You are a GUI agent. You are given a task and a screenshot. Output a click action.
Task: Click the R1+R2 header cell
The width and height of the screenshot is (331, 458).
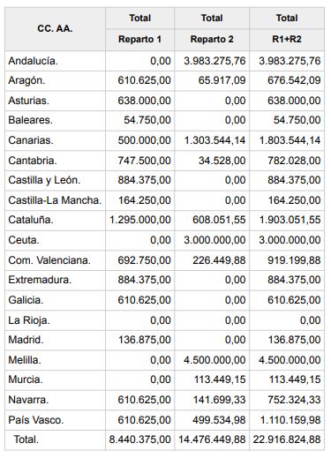[x=287, y=40]
